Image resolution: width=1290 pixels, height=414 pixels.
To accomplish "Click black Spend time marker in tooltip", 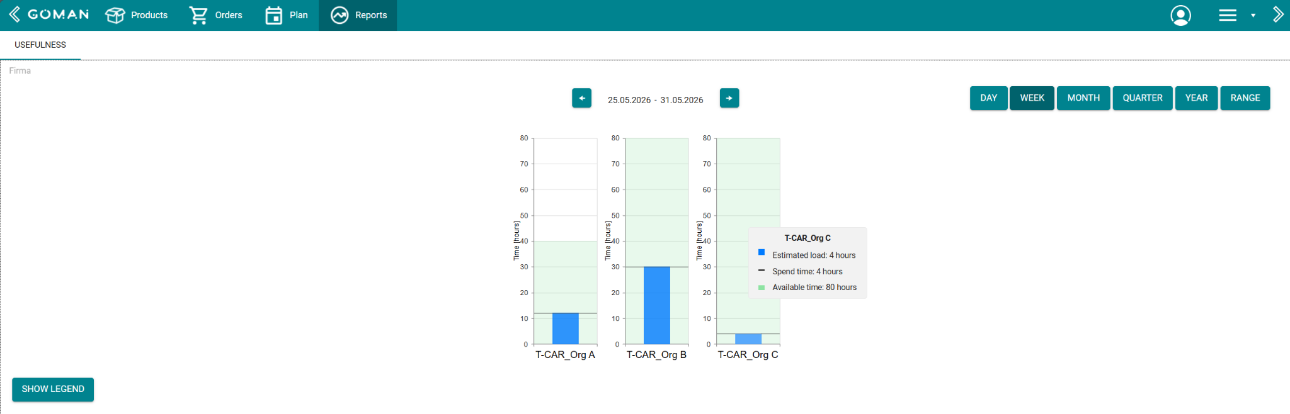I will 762,271.
